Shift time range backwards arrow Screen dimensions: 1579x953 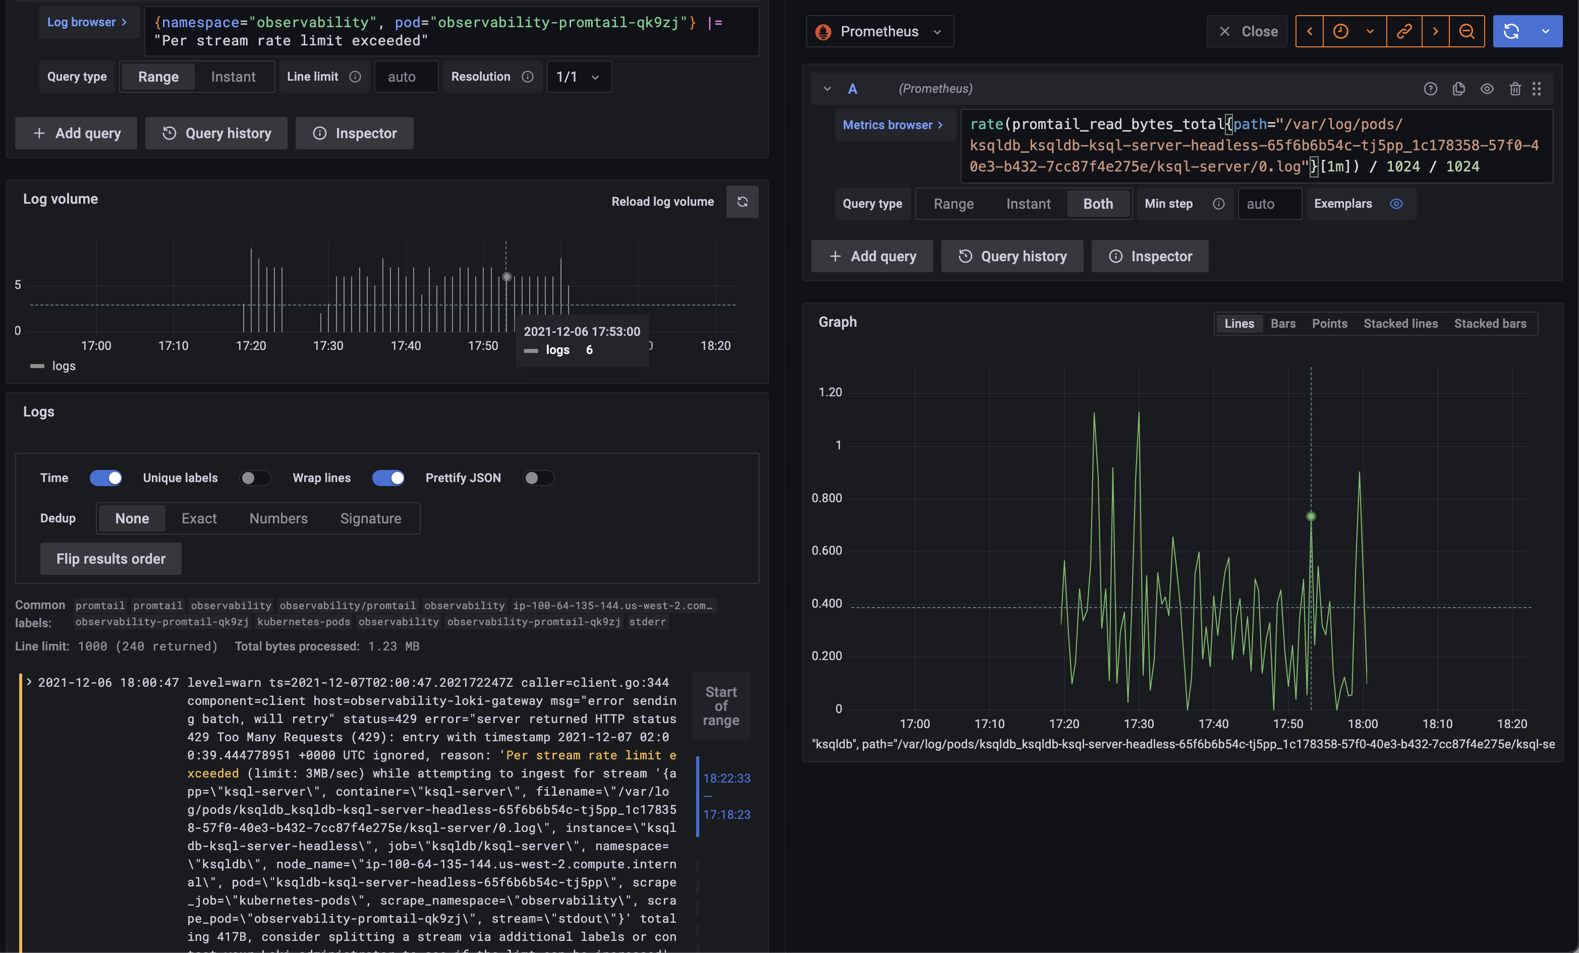(1310, 31)
